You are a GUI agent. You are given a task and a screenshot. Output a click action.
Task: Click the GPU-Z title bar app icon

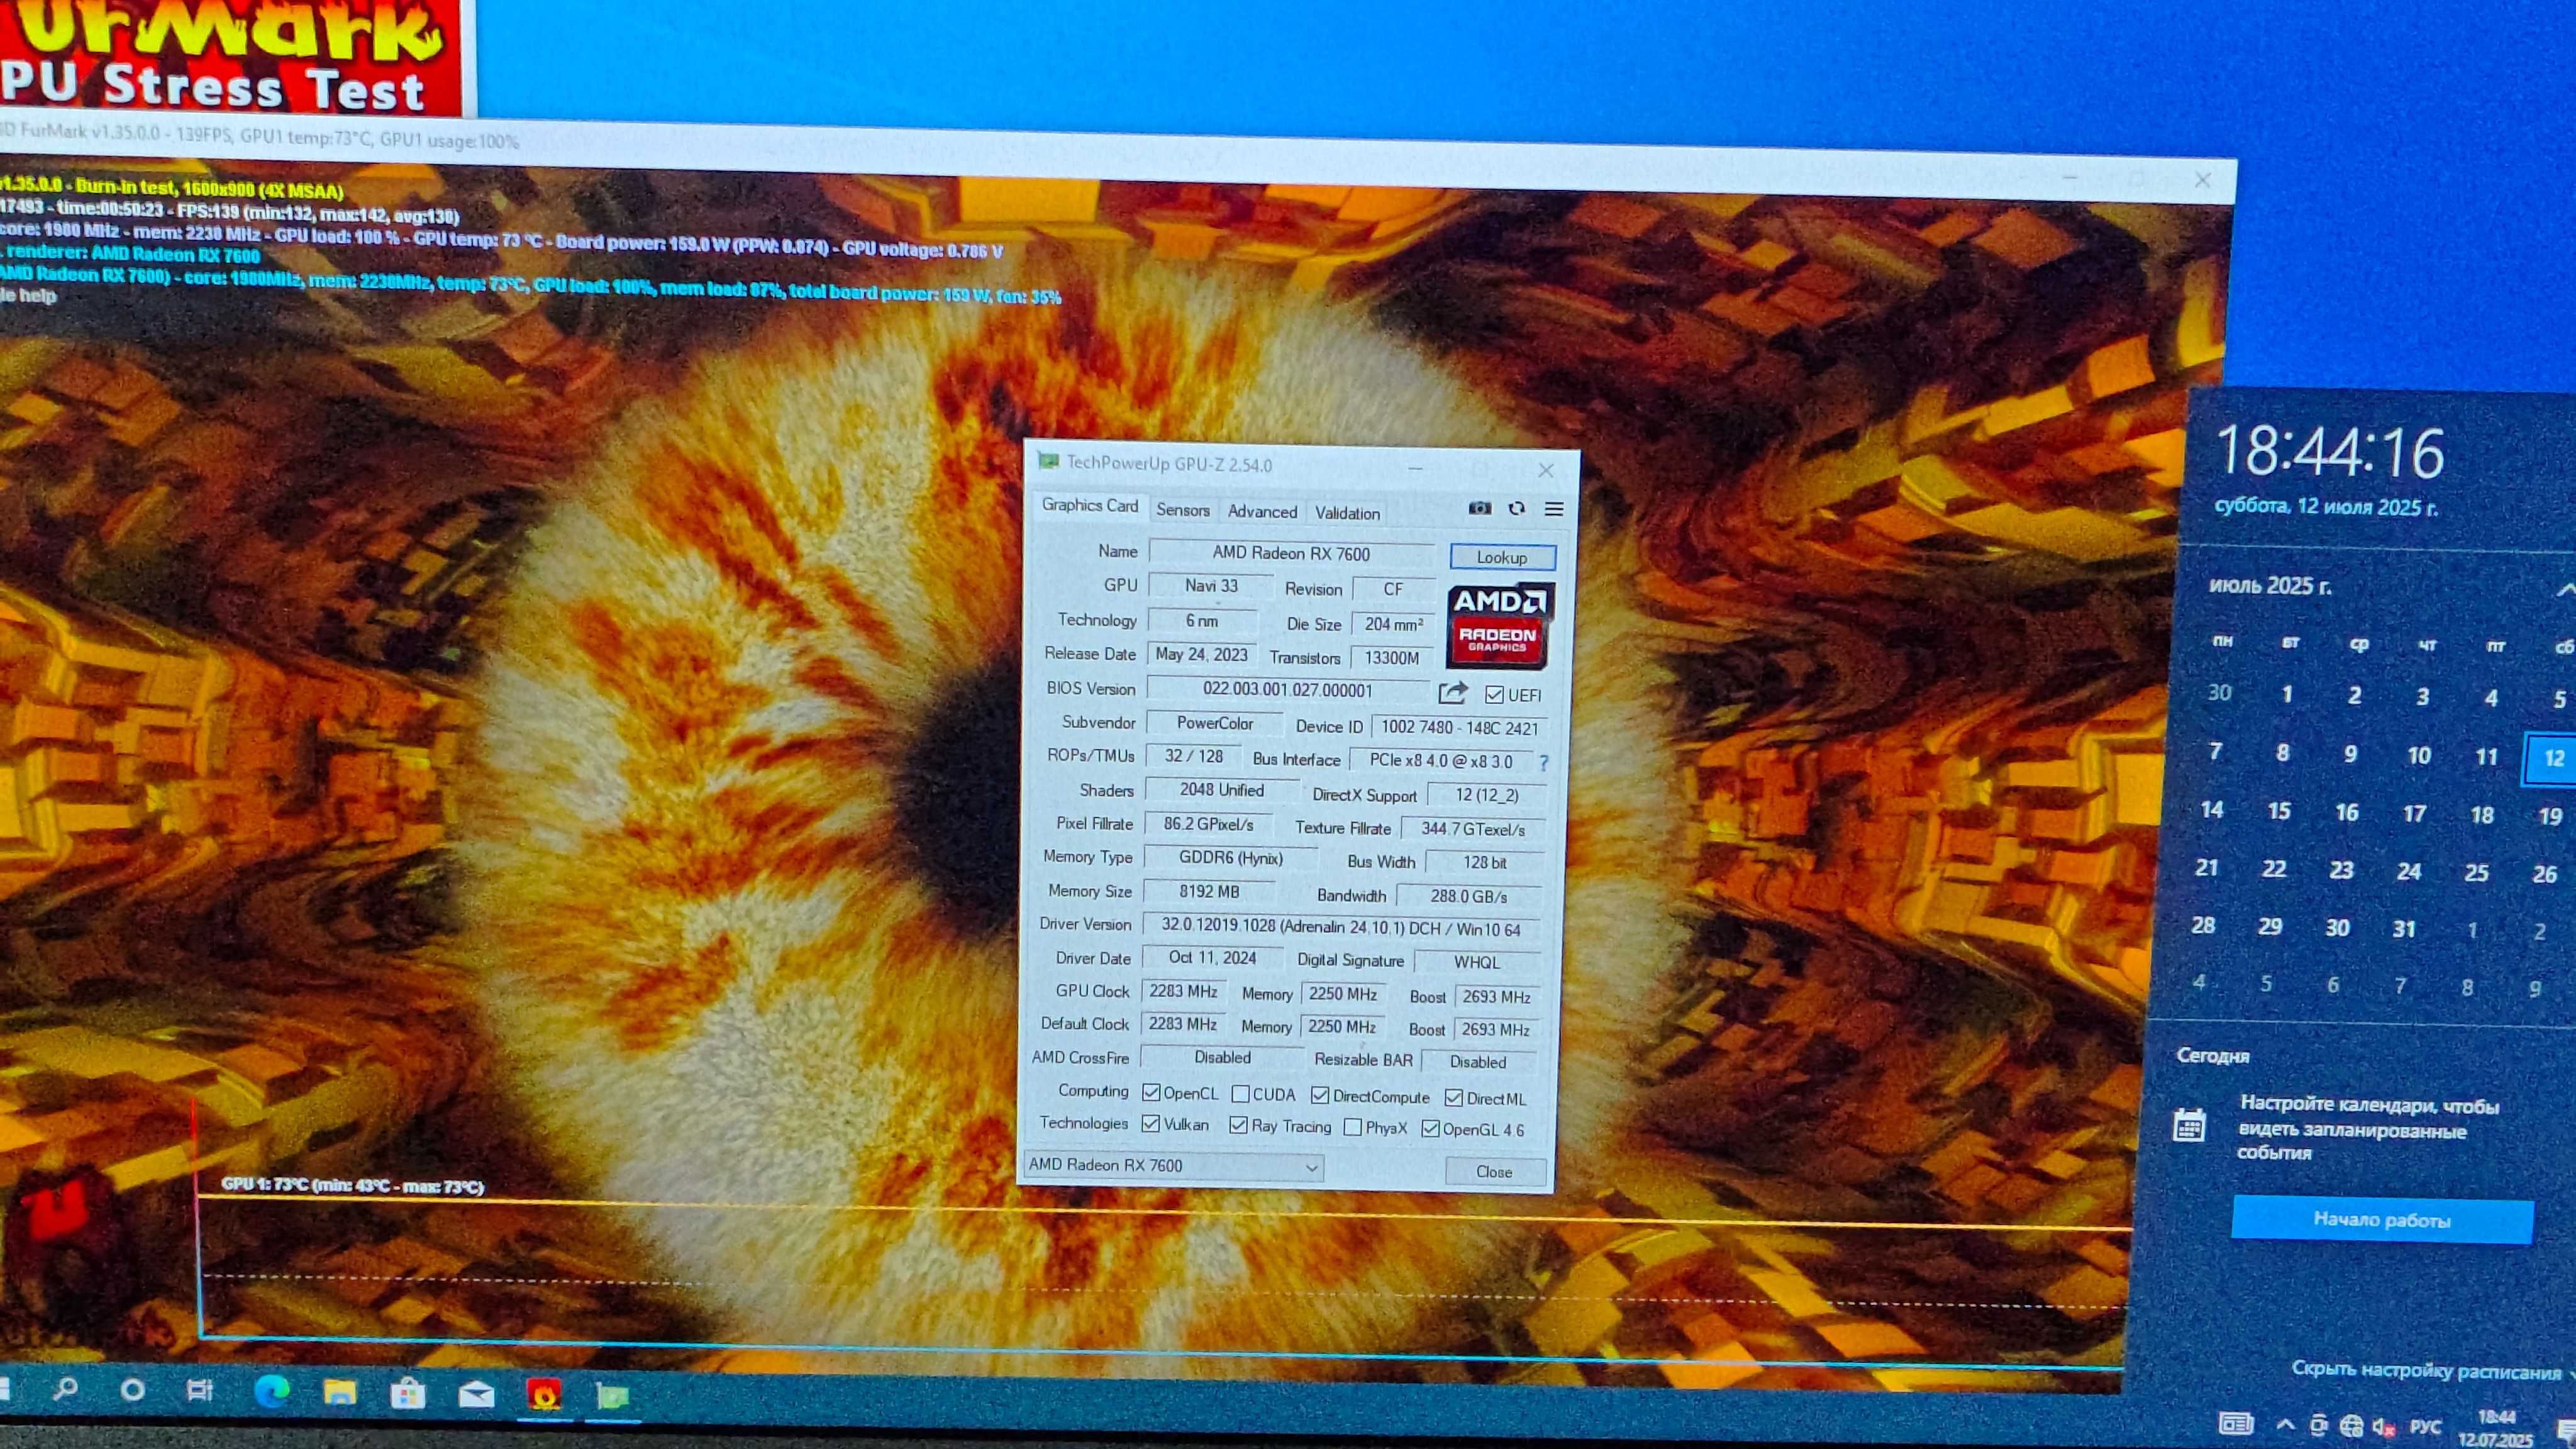point(1047,461)
